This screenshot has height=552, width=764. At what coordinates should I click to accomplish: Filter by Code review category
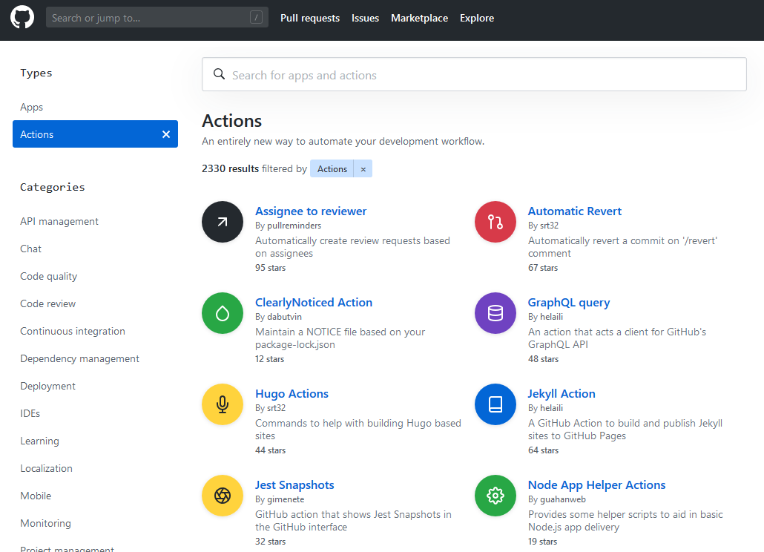coord(47,303)
